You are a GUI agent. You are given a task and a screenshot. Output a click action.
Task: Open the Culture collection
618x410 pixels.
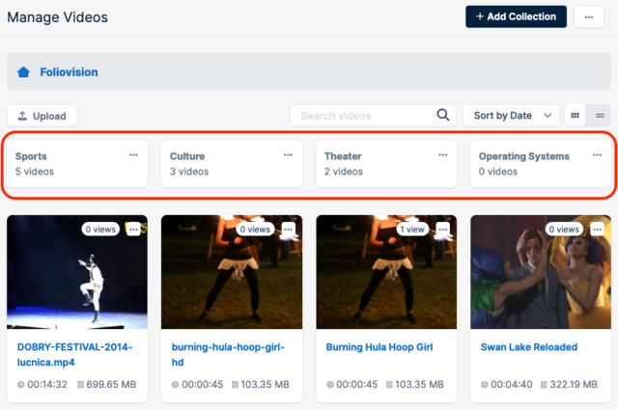pyautogui.click(x=222, y=163)
